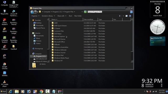
Task: Open the AIMP3 desktop shortcut
Action: (4, 30)
